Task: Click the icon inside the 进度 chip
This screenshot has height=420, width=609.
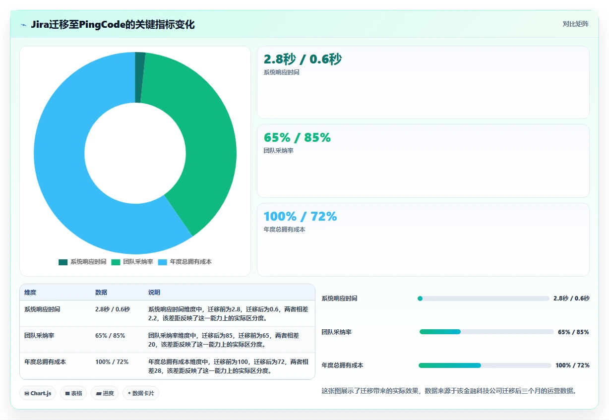Action: [x=99, y=393]
